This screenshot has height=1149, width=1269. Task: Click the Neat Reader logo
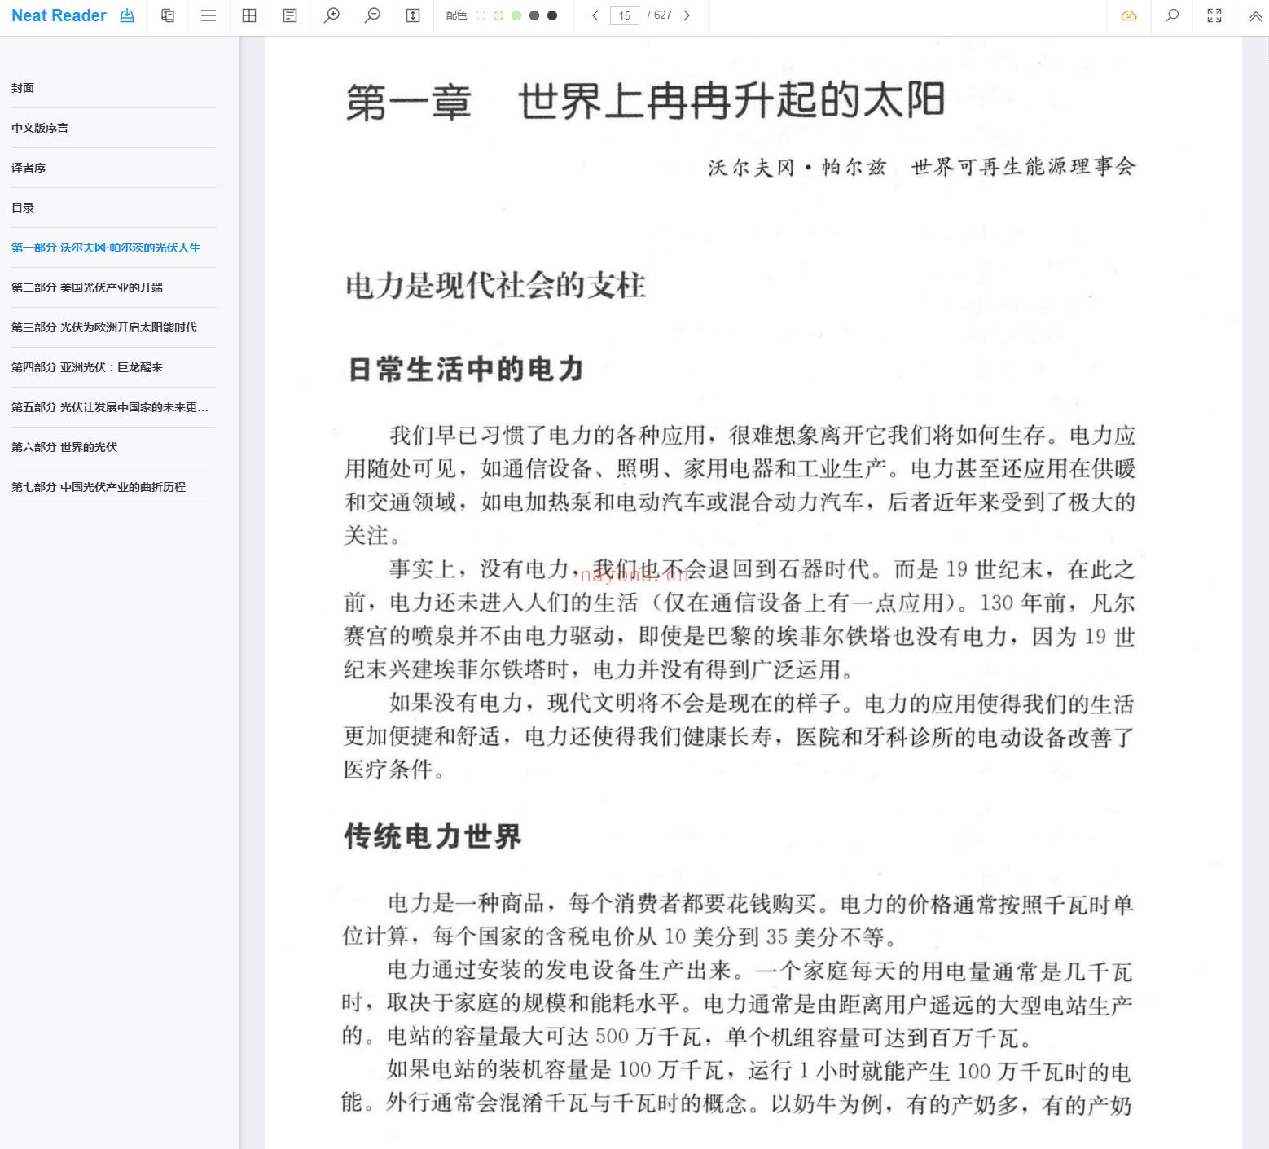coord(59,15)
